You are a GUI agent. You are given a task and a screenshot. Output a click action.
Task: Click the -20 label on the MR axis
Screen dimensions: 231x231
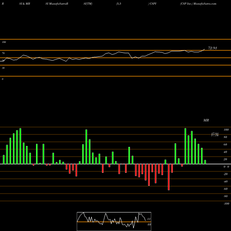pyautogui.click(x=225, y=174)
